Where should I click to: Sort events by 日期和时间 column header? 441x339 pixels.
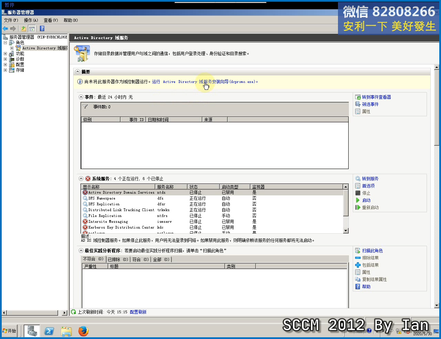pyautogui.click(x=174, y=120)
